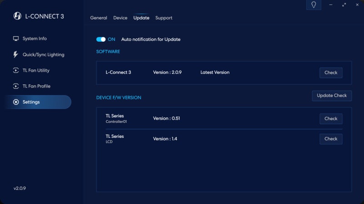Click the L-Connect 3 software name
The height and width of the screenshot is (204, 364).
coord(118,73)
